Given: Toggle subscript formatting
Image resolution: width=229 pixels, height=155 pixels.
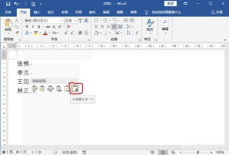Looking at the screenshot, I should click(x=54, y=27).
